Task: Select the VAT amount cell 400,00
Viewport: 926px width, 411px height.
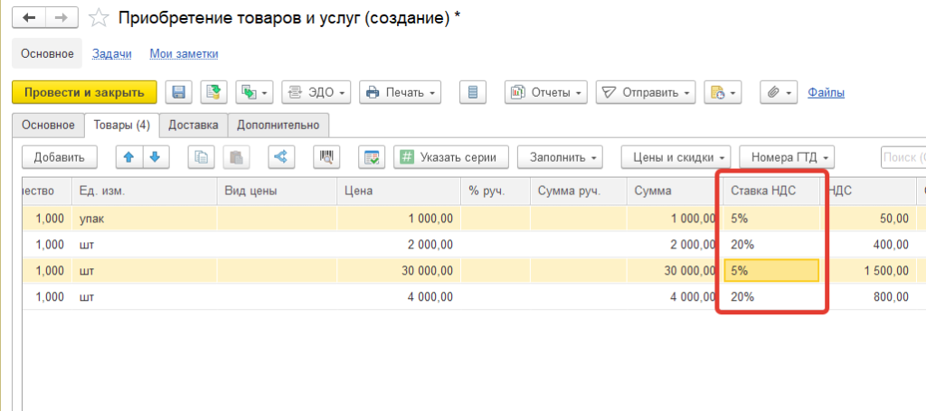Action: pos(868,245)
